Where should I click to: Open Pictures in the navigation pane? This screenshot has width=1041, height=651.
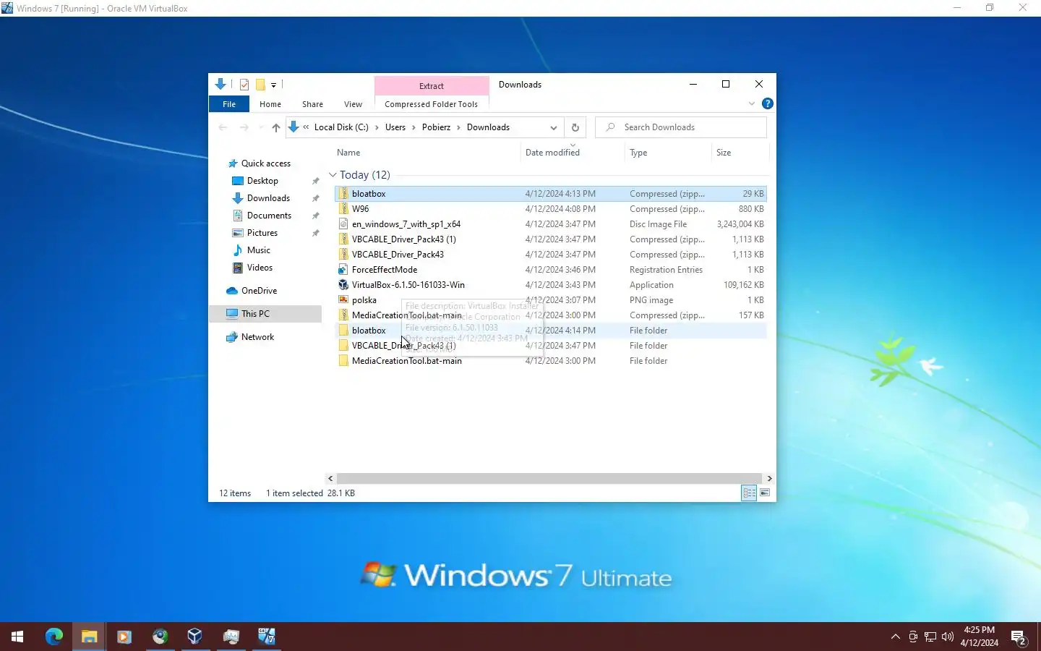click(x=262, y=233)
